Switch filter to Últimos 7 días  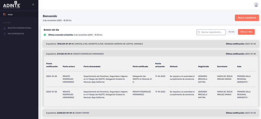click(246, 32)
